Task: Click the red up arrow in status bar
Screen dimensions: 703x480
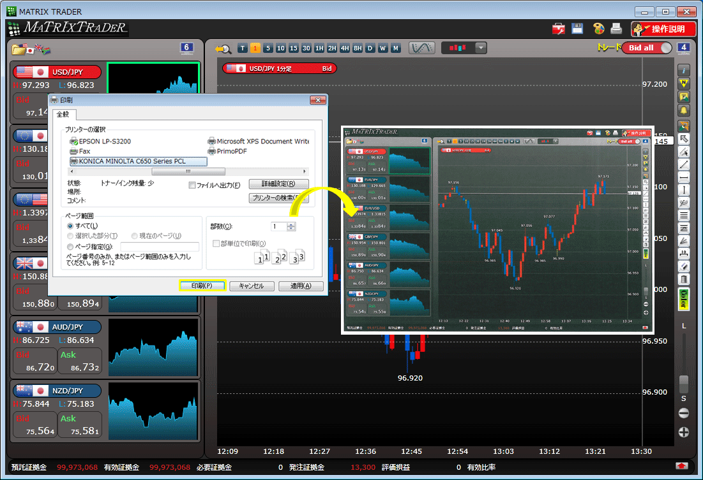Action: [681, 466]
